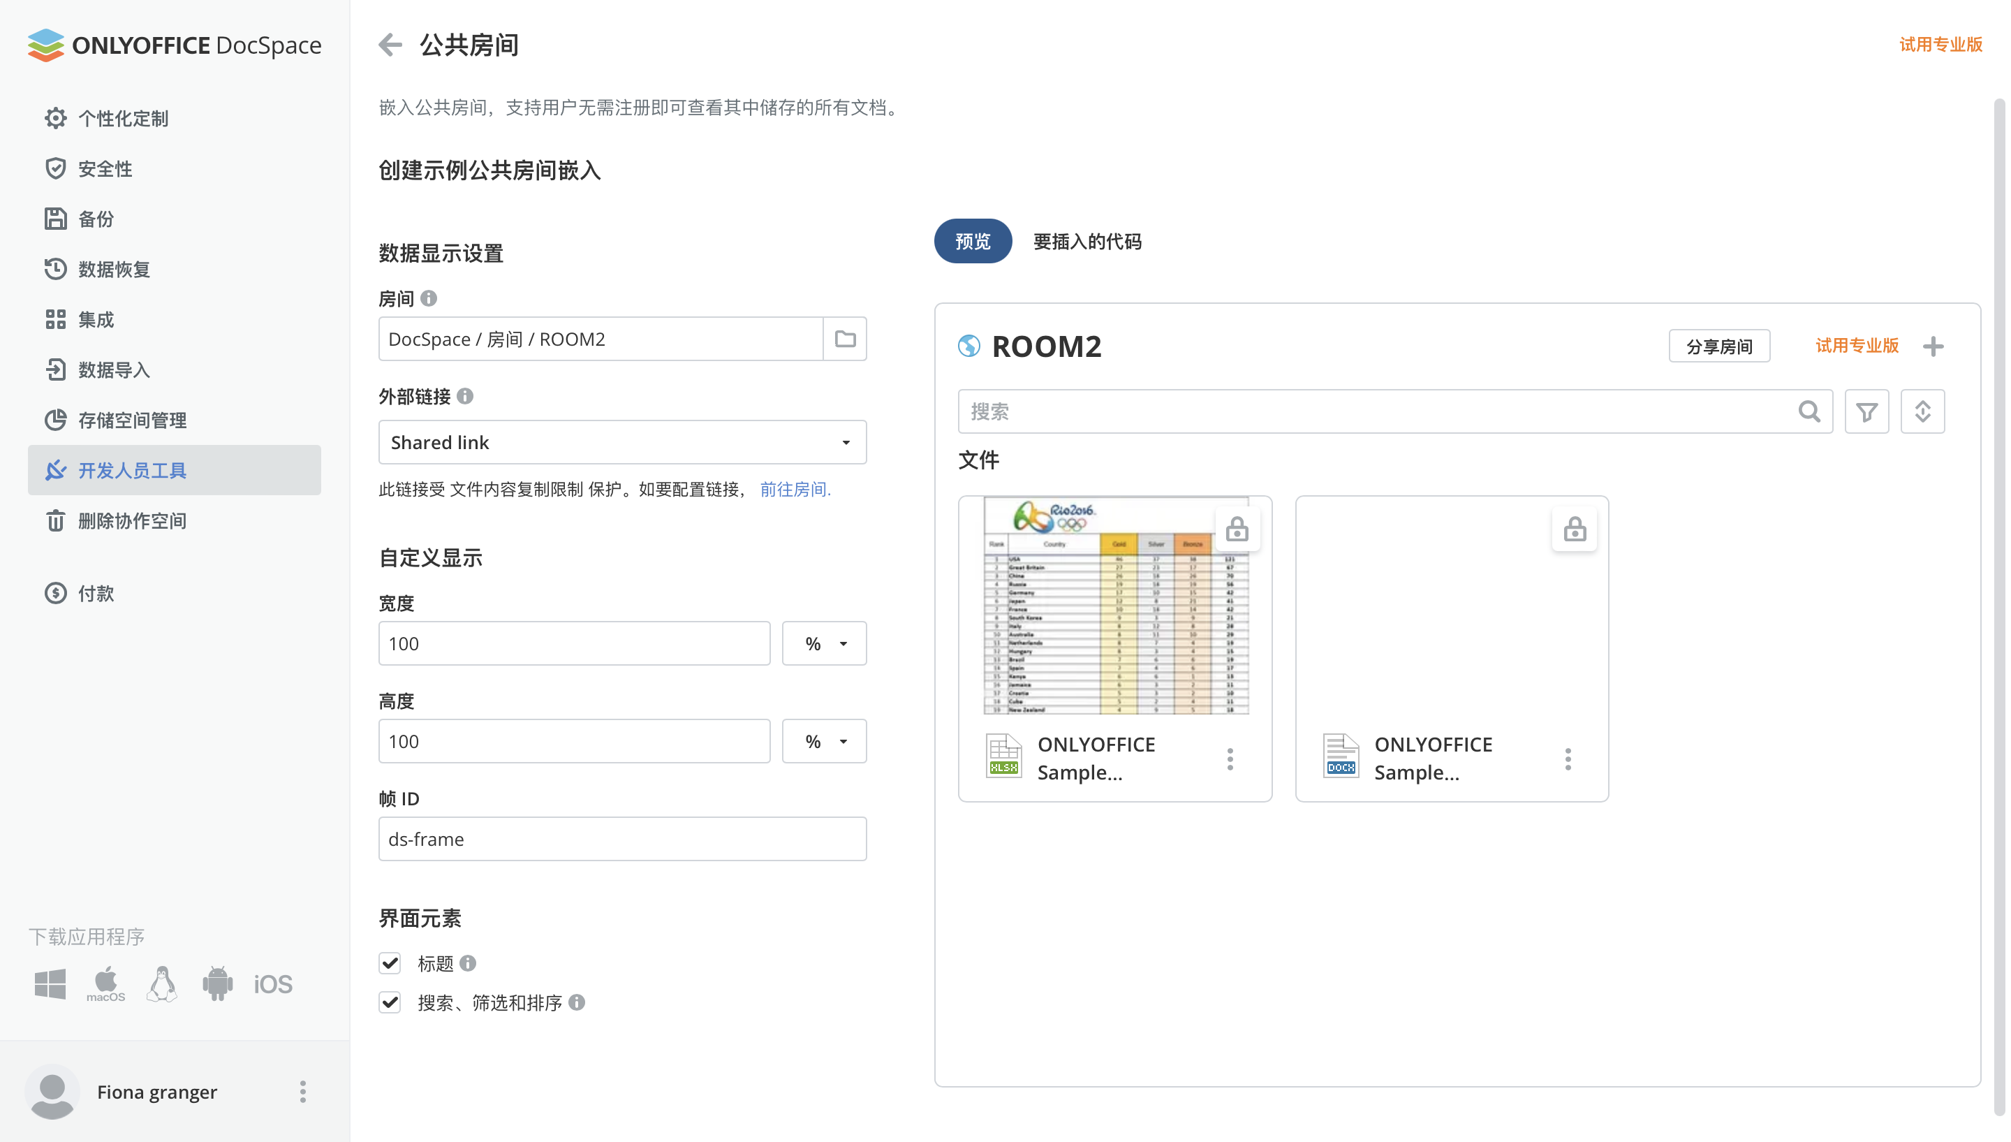Click the sort/navigation icon top-right of preview
Image resolution: width=2011 pixels, height=1142 pixels.
pos(1922,411)
